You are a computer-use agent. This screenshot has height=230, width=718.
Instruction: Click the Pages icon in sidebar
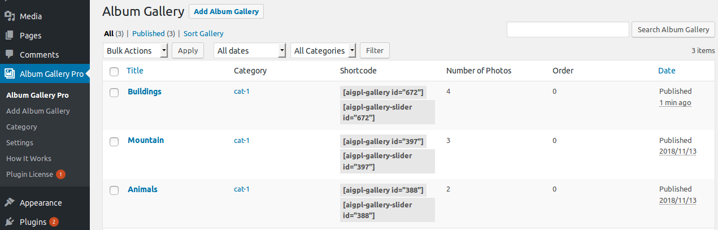tap(10, 36)
